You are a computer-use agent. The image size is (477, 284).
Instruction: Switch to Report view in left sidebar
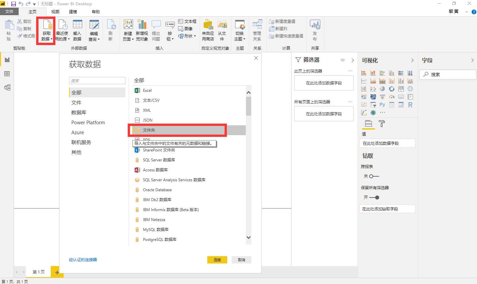[x=7, y=60]
